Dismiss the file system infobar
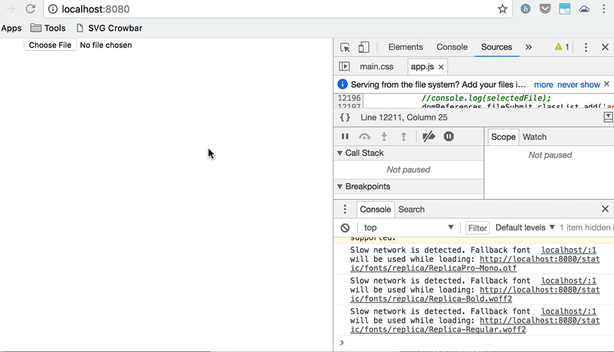This screenshot has width=614, height=352. point(606,84)
